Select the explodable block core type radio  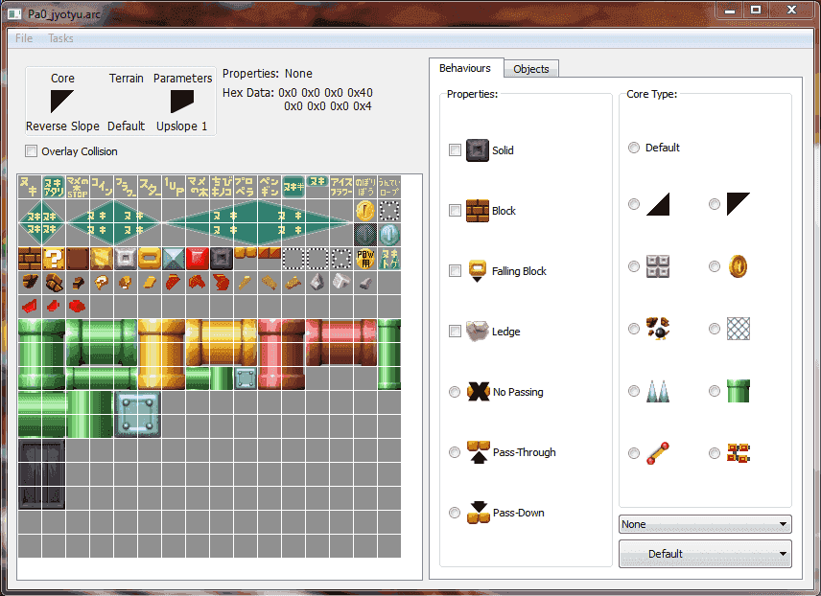[634, 329]
